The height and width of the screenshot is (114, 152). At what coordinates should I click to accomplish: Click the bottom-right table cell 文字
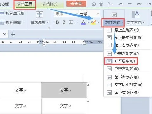(x=64, y=106)
